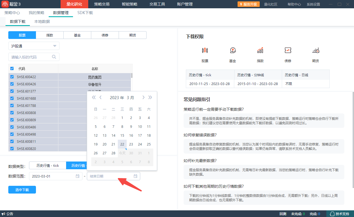Click the search magnifier icon
Viewport: 354px width, 217px height.
coord(54,57)
